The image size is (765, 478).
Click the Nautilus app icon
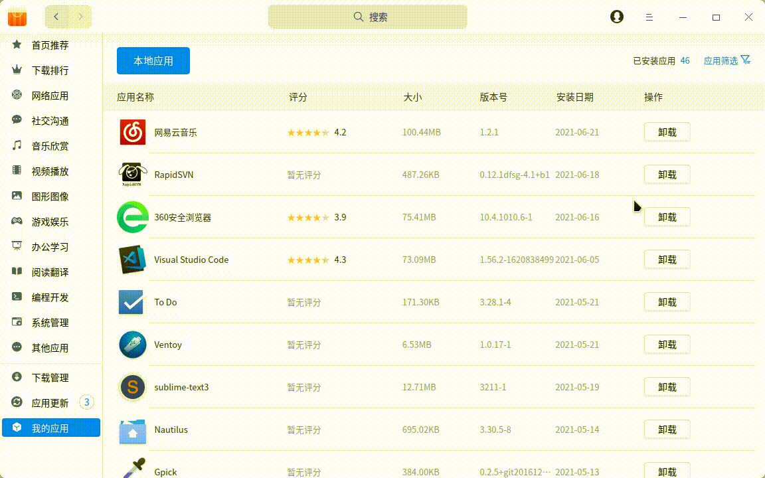coord(133,430)
